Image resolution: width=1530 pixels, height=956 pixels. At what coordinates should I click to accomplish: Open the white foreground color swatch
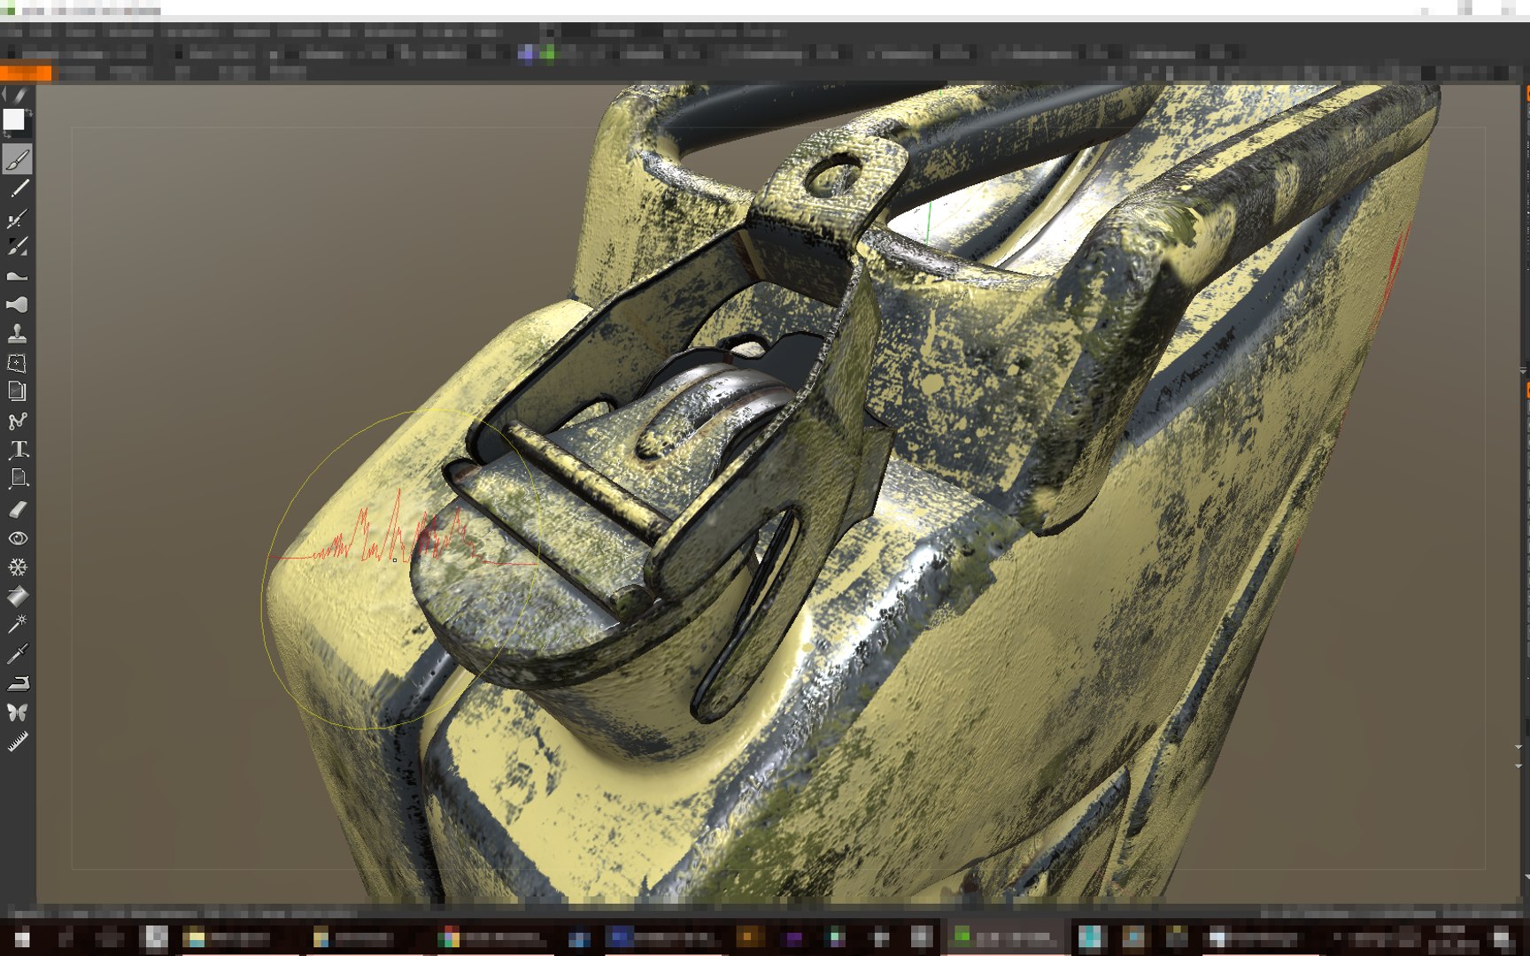[14, 120]
